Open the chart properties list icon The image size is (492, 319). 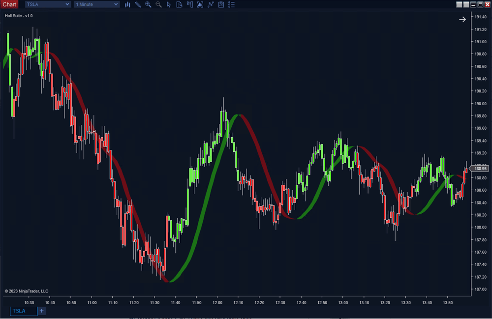coord(232,4)
